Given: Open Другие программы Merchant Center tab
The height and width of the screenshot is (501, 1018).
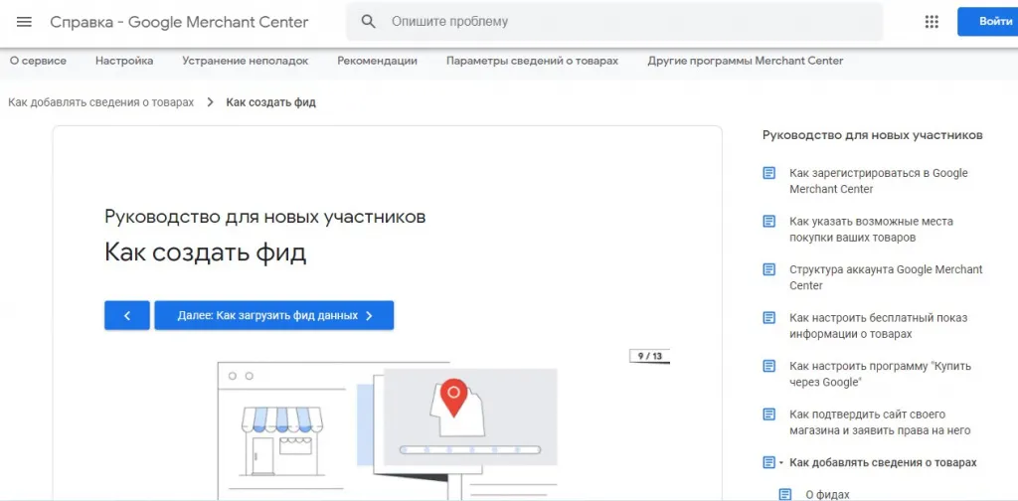Looking at the screenshot, I should point(746,61).
